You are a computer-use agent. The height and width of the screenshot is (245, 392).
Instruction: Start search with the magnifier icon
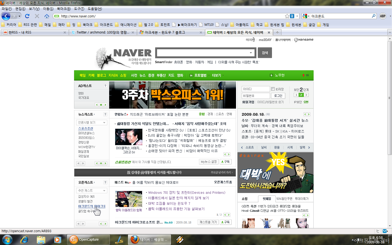point(374,16)
